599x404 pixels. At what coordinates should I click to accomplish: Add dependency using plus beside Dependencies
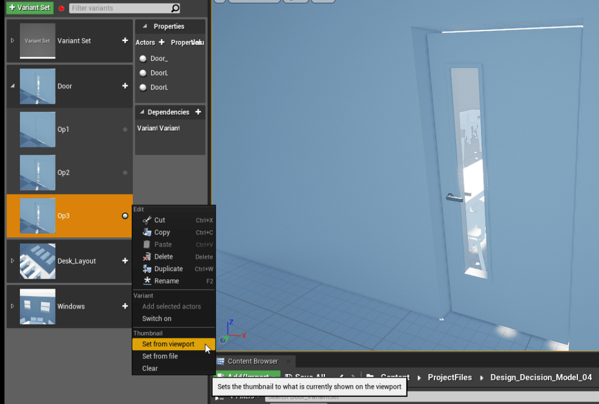pos(198,112)
